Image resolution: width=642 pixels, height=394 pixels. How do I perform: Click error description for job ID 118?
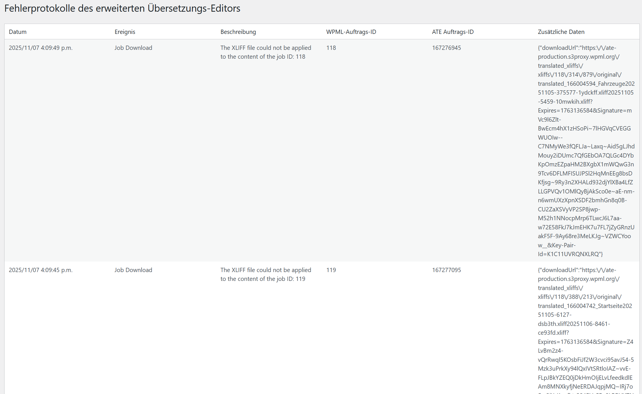(265, 52)
